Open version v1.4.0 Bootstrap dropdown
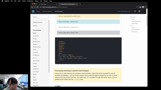 tap(124, 11)
